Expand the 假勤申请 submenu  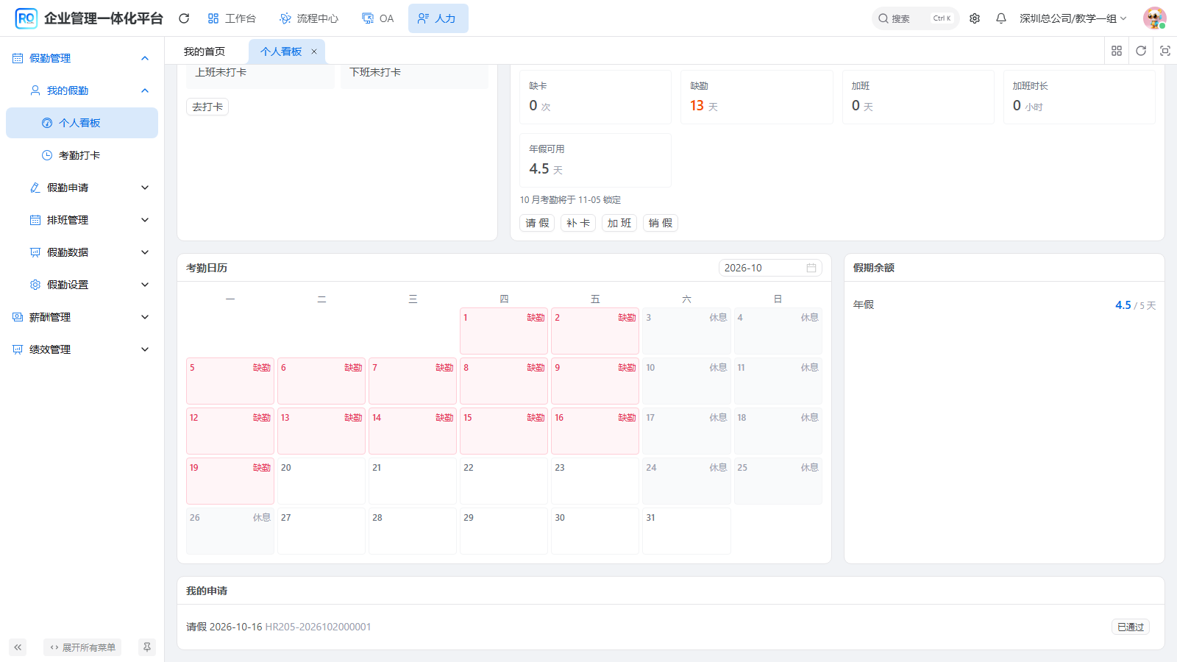pos(82,188)
